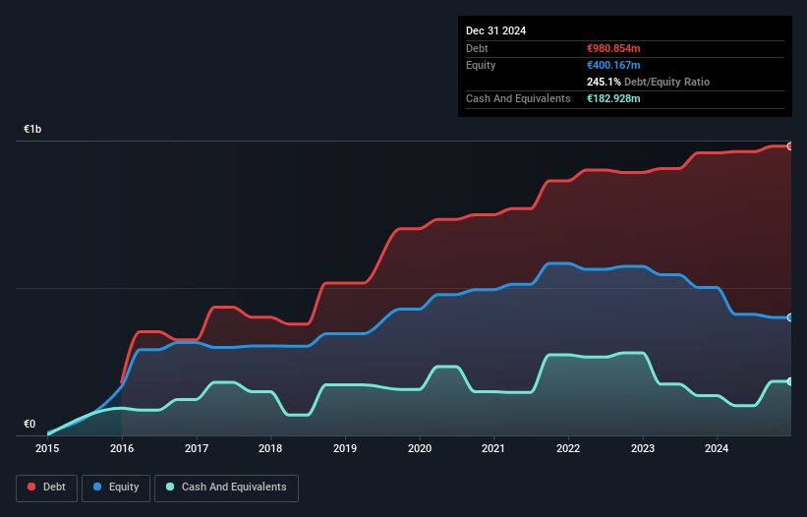807x517 pixels.
Task: Toggle the Debt series legend button
Action: click(47, 488)
